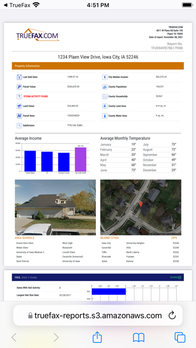Click the subdivision value TY'N CAE SUBD...
This screenshot has height=348, width=196.
click(x=75, y=125)
